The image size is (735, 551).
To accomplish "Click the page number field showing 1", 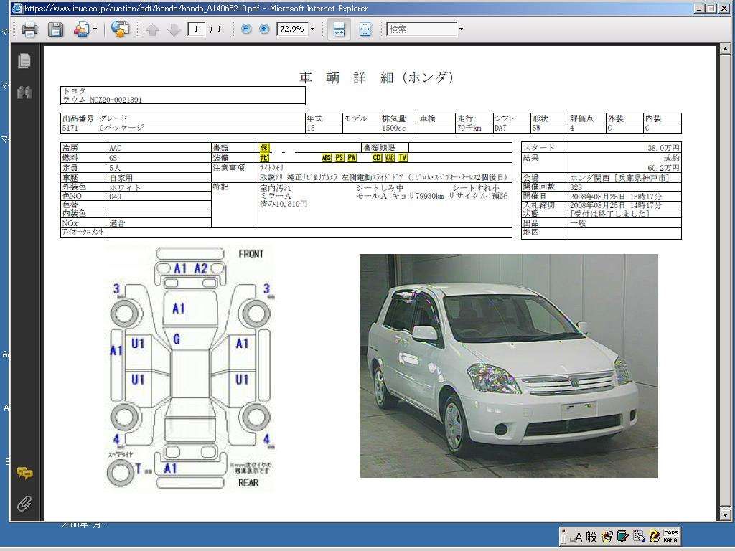I will click(x=196, y=29).
